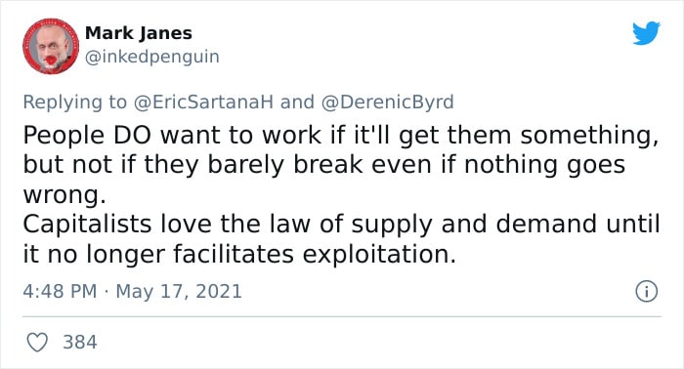The image size is (684, 369).
Task: Click the capitalized word 'DO'
Action: click(132, 136)
